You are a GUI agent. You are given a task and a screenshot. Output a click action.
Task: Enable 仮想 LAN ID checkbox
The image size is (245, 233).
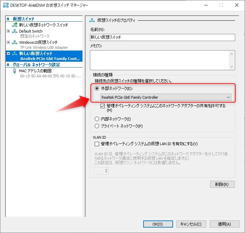click(97, 144)
